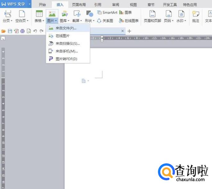Click the 表格 (Table) icon in ribbon
This screenshot has height=189, width=212.
pyautogui.click(x=39, y=14)
